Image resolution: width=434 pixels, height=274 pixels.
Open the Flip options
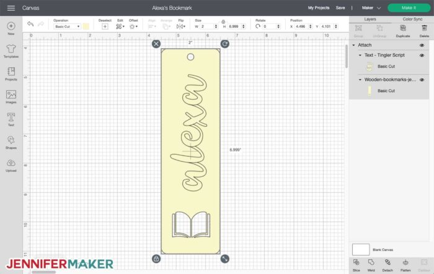coord(181,27)
